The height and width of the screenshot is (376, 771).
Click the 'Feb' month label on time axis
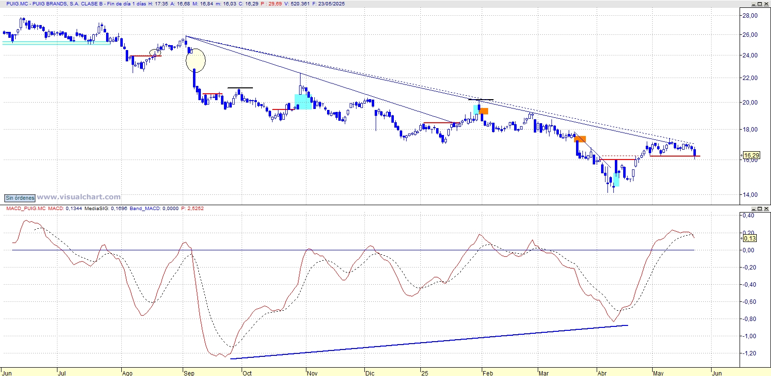tap(488, 373)
